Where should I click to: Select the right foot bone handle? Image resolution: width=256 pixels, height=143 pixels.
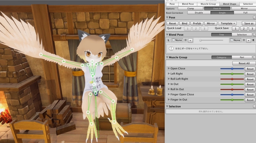tap(114, 122)
